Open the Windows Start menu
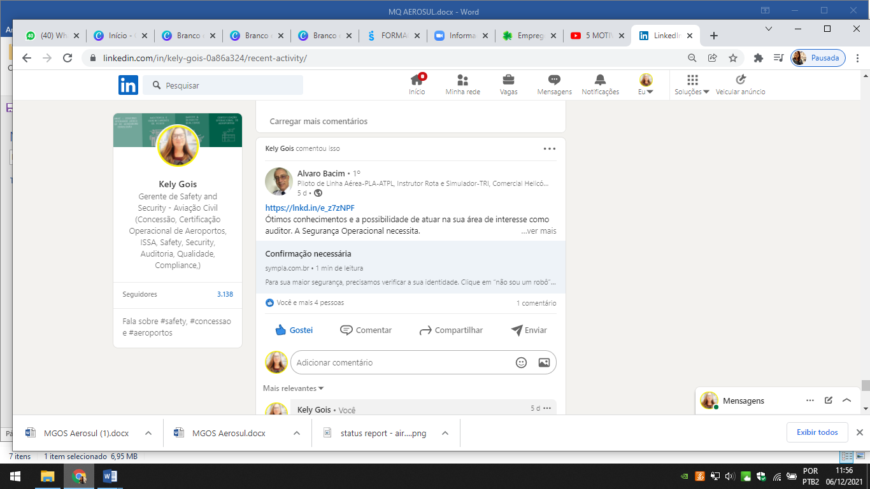The height and width of the screenshot is (489, 870). pyautogui.click(x=15, y=476)
